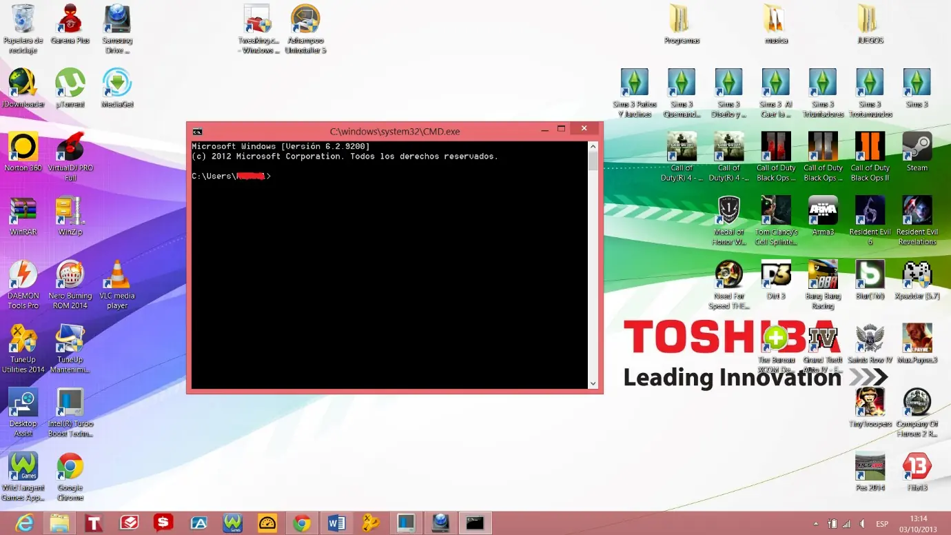
Task: Click the Tweaking.com Windows shortcut icon
Action: pyautogui.click(x=259, y=29)
